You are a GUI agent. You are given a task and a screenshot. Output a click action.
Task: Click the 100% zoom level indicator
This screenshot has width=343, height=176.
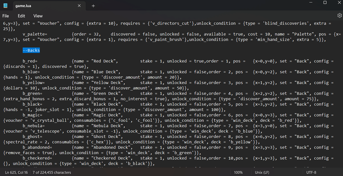(238, 172)
